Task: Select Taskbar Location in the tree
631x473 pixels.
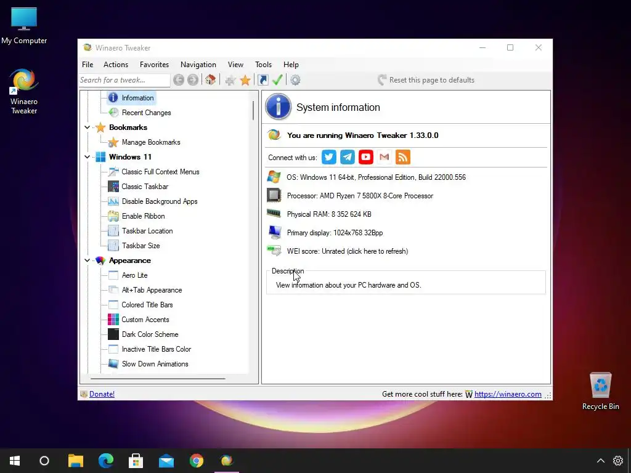Action: click(147, 231)
